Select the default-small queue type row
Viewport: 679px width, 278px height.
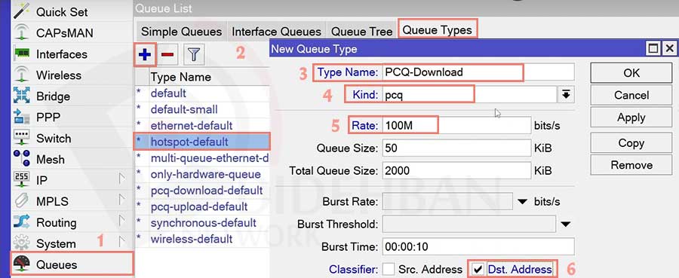[202, 109]
